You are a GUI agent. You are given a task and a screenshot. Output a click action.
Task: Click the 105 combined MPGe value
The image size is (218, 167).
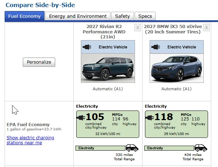[x=95, y=117]
